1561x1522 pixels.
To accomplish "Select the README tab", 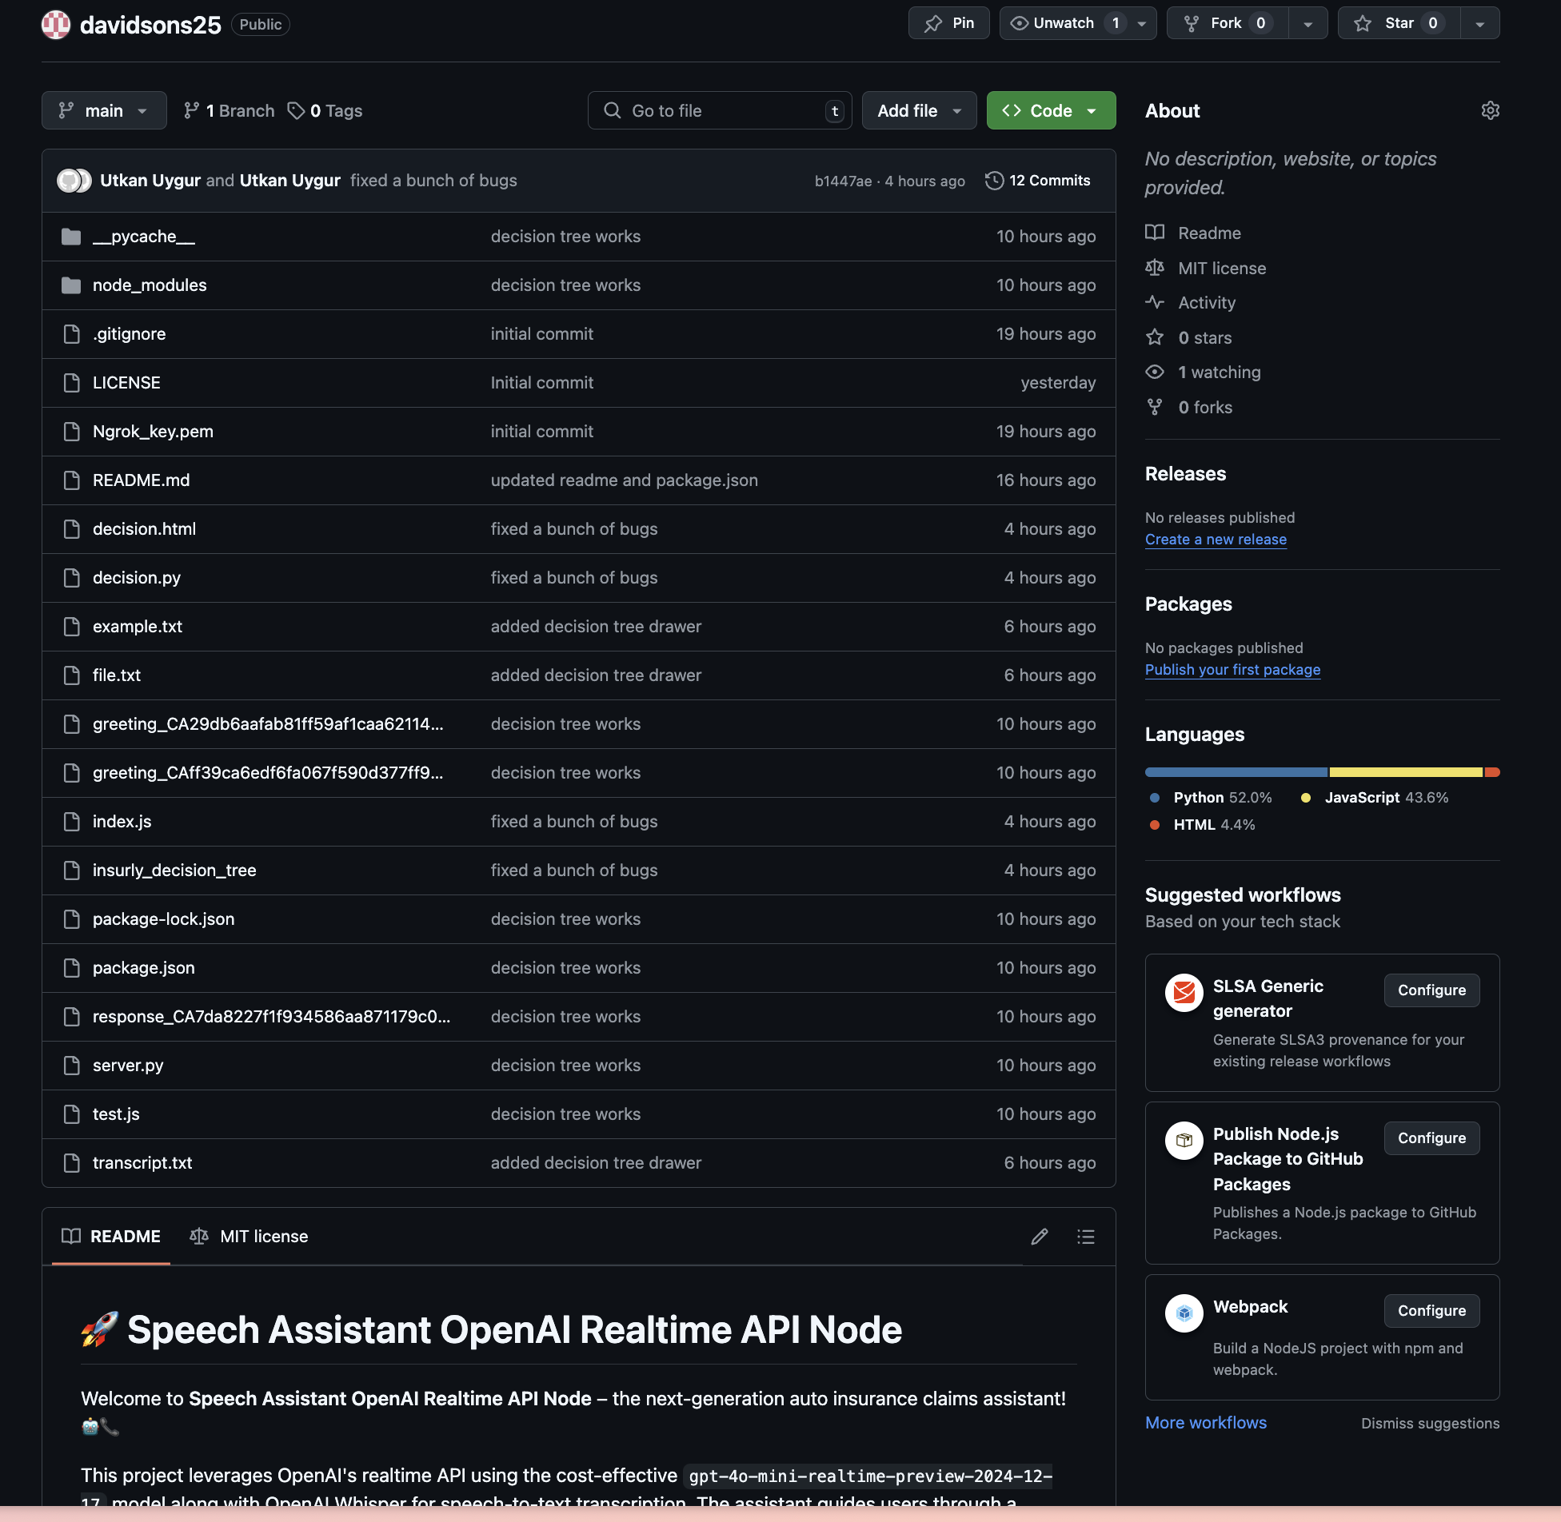I will point(111,1237).
